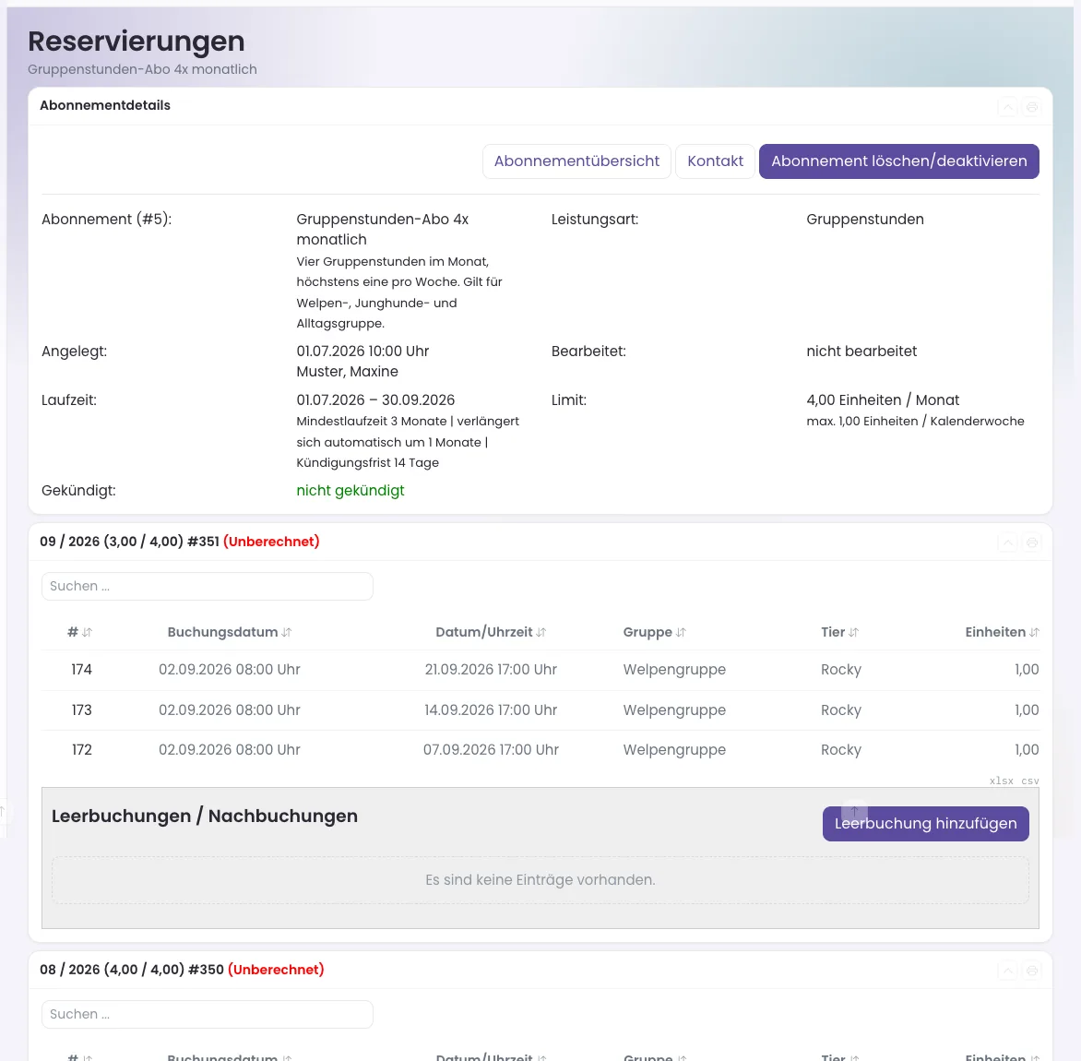Click the date 21.09.2026 17:00 Uhr

(x=491, y=670)
